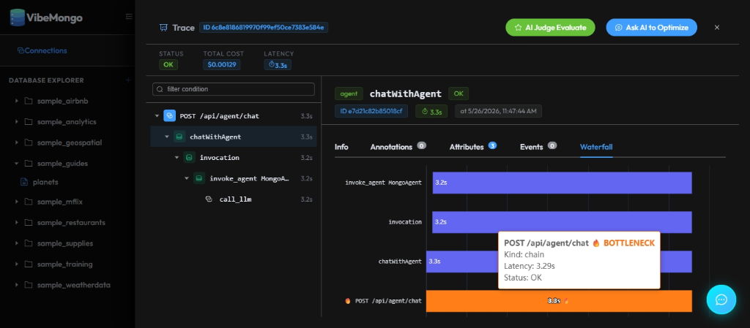Collapse the invoke_agent MongoAgent span arrow

pyautogui.click(x=187, y=178)
